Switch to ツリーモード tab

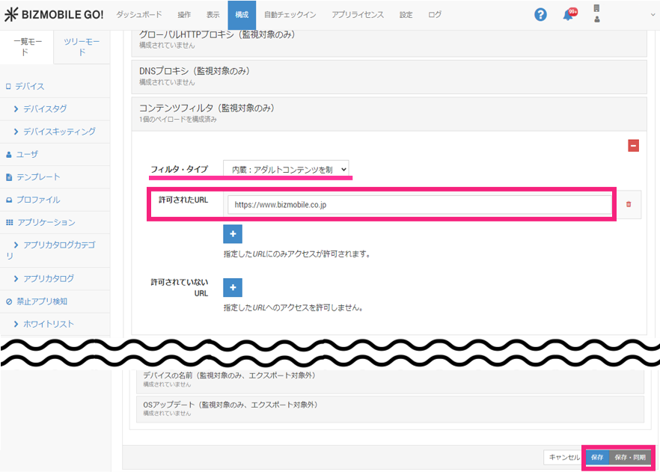click(x=82, y=47)
